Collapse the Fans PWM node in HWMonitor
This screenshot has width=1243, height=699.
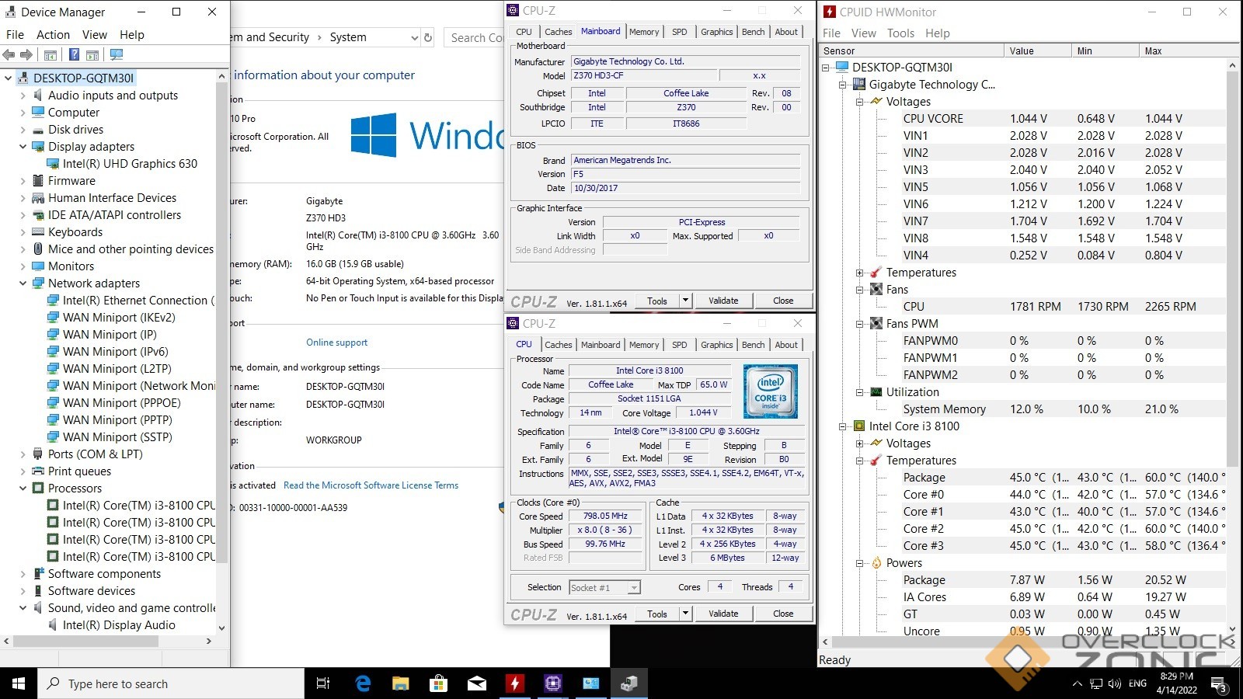coord(859,324)
